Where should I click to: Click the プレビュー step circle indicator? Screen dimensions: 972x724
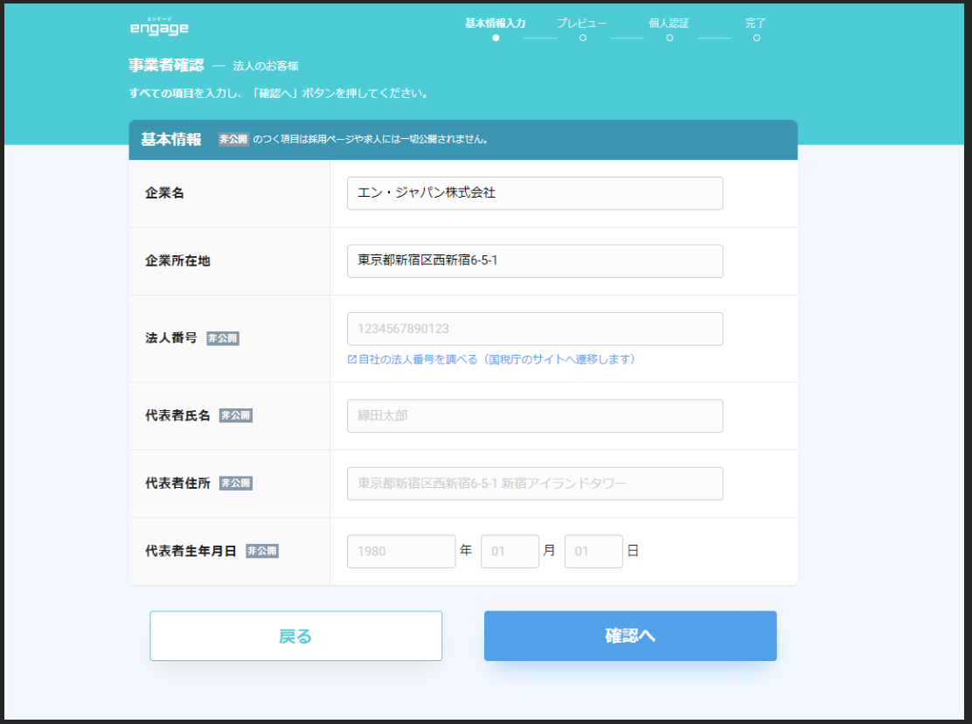click(582, 38)
